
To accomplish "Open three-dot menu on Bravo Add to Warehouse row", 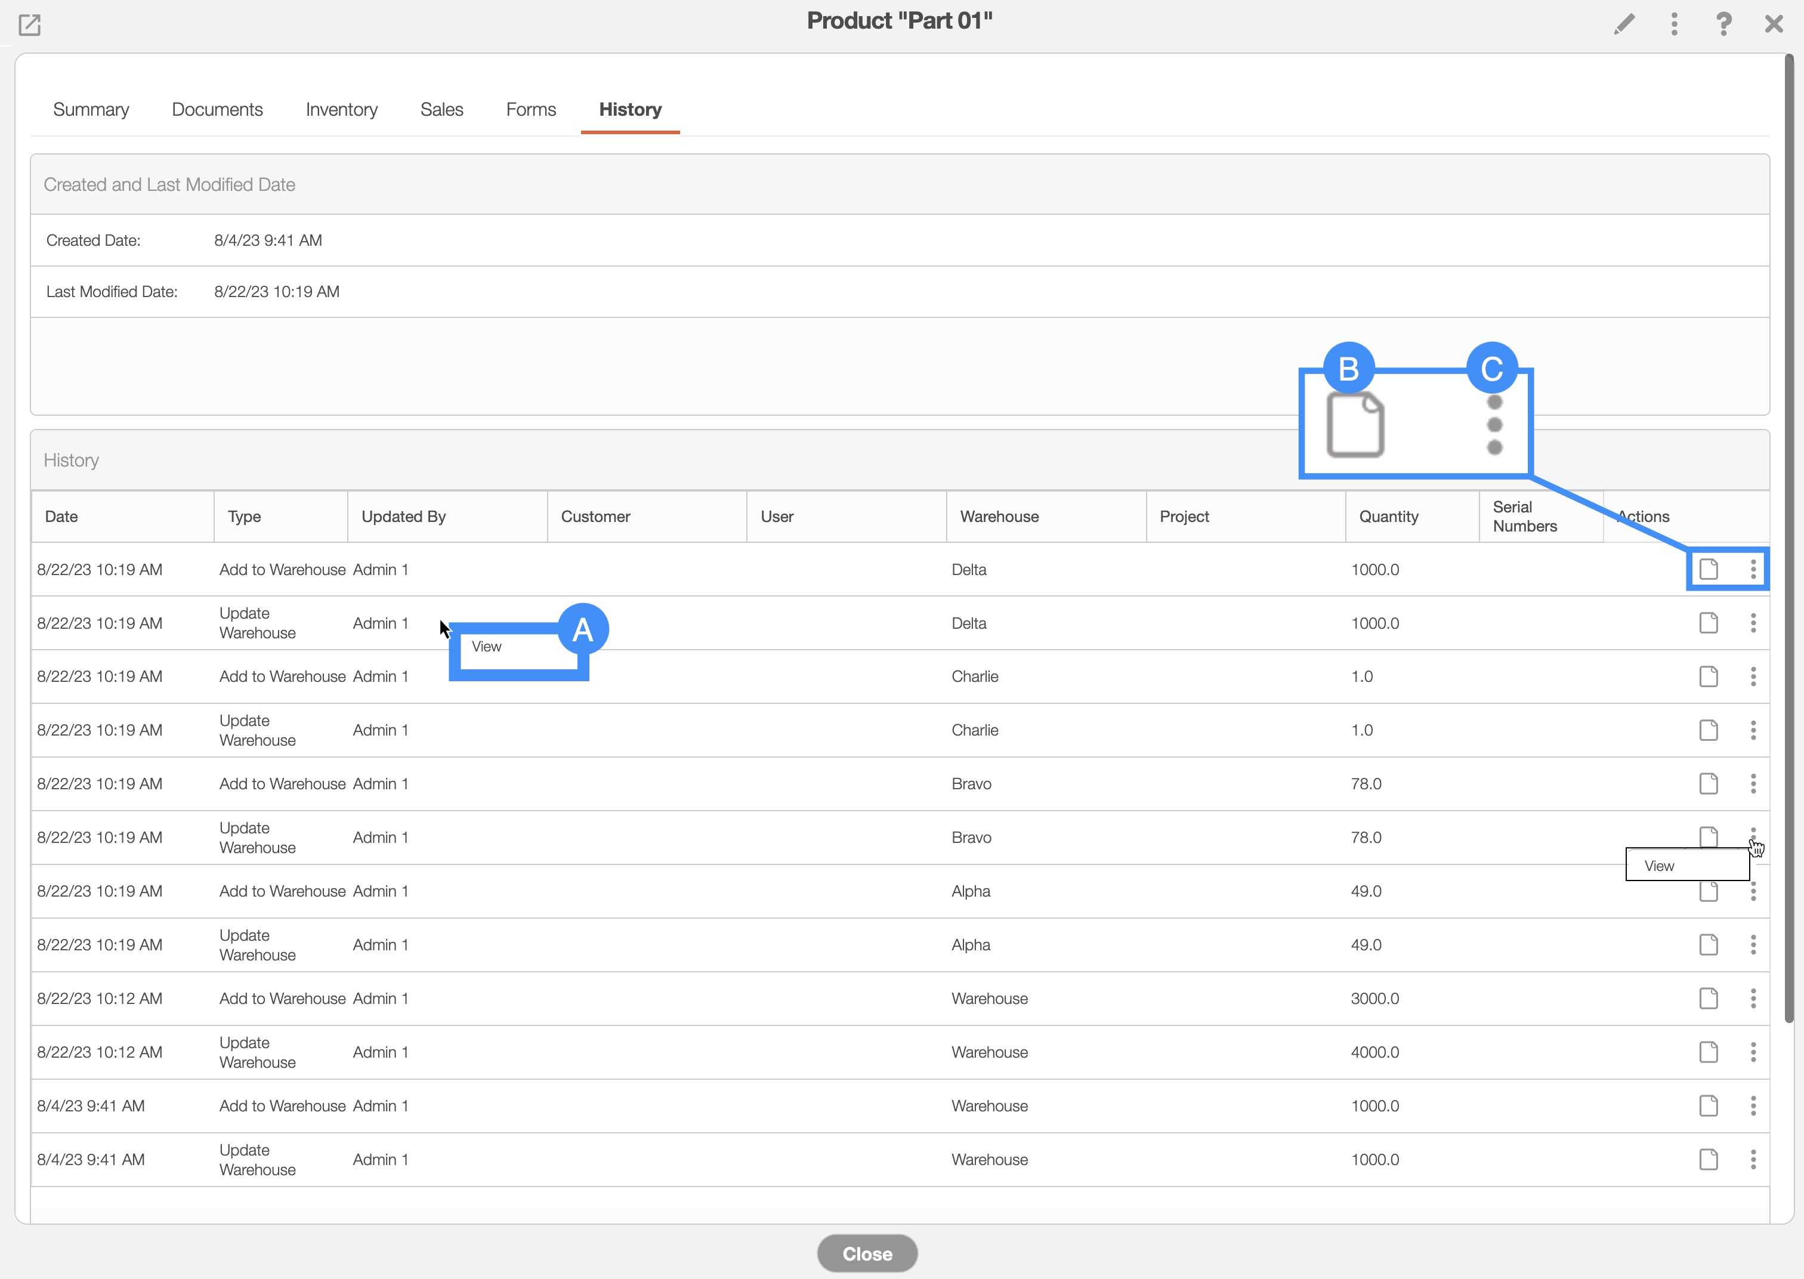I will (x=1753, y=783).
